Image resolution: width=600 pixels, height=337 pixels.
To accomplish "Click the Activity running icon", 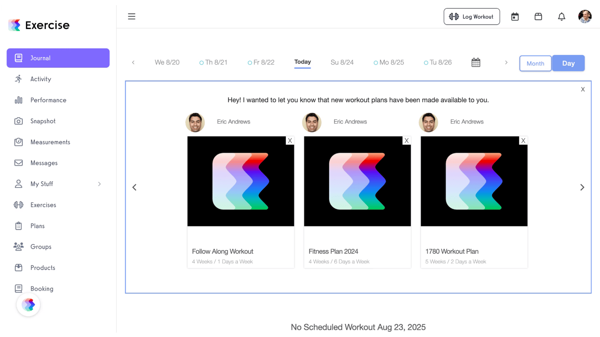I will 18,79.
